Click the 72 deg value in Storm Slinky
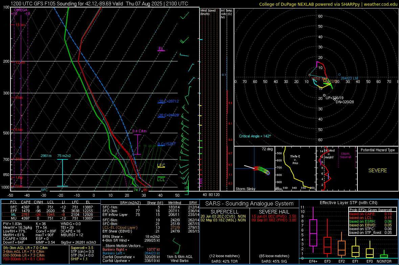399x265 pixels. [267, 149]
